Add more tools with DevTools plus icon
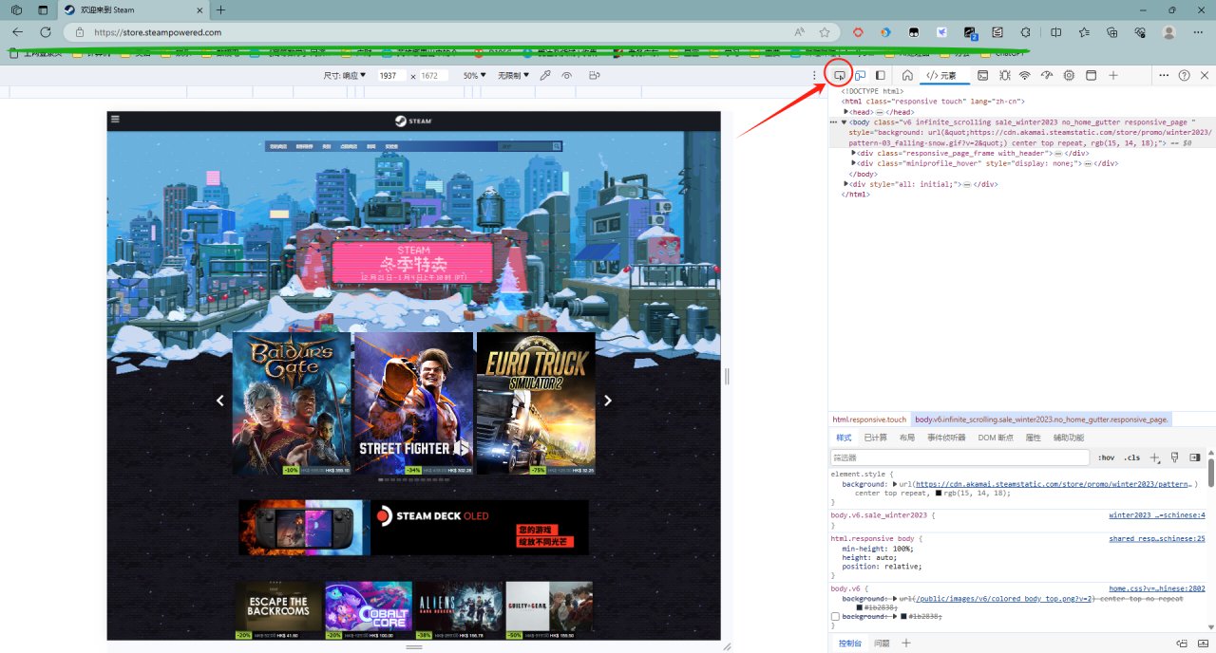 pyautogui.click(x=1113, y=75)
